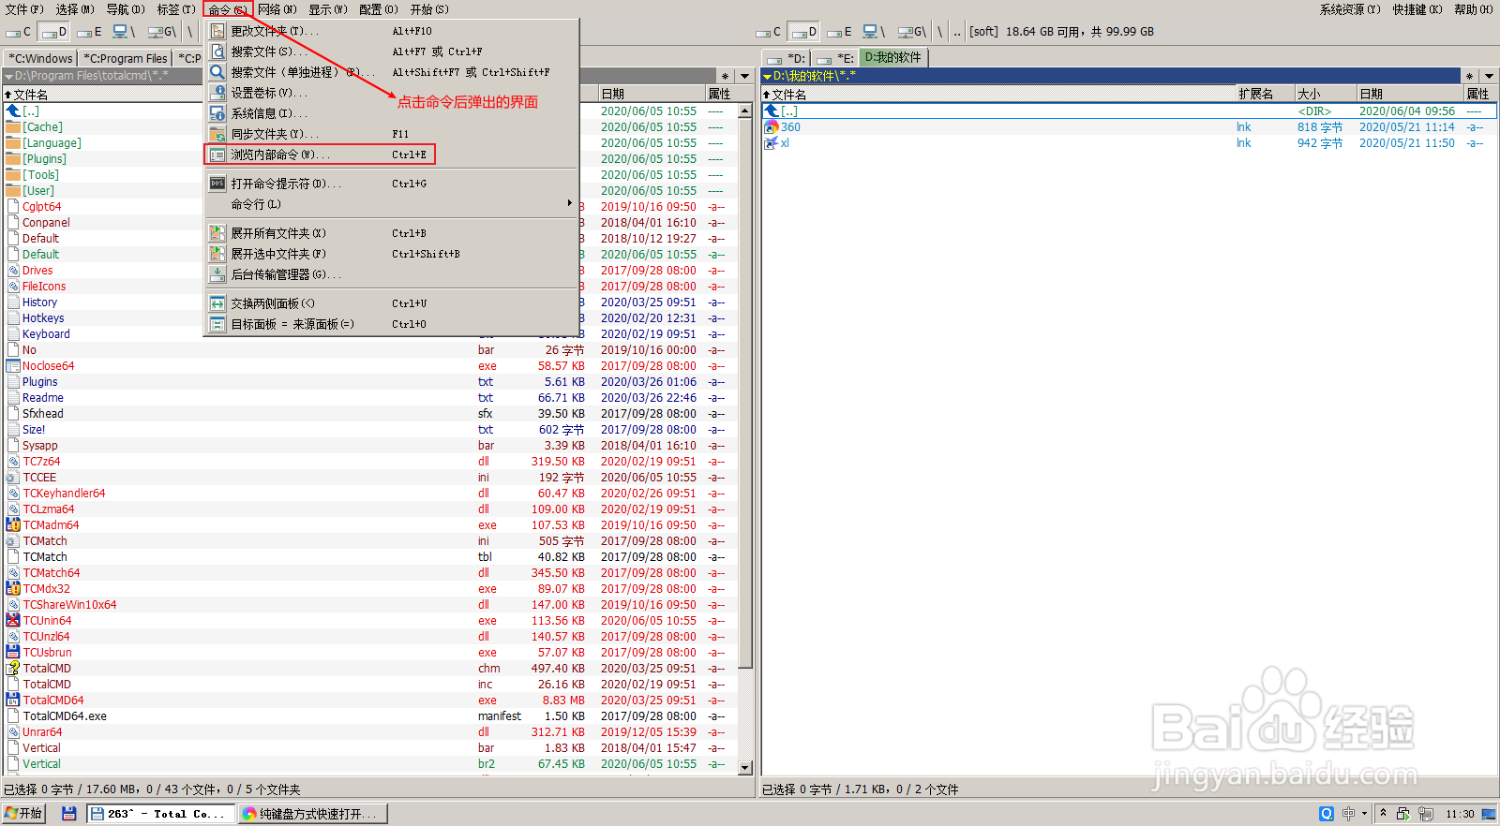Screen dimensions: 1500x826
Task: Open the 纯键盘方式快速打开 taskbar window
Action: (x=311, y=814)
